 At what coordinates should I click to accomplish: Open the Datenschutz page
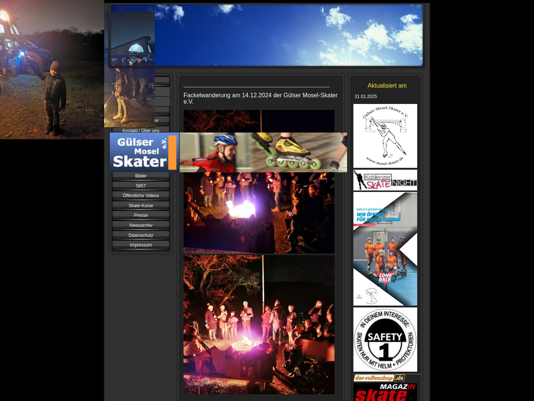[x=141, y=235]
